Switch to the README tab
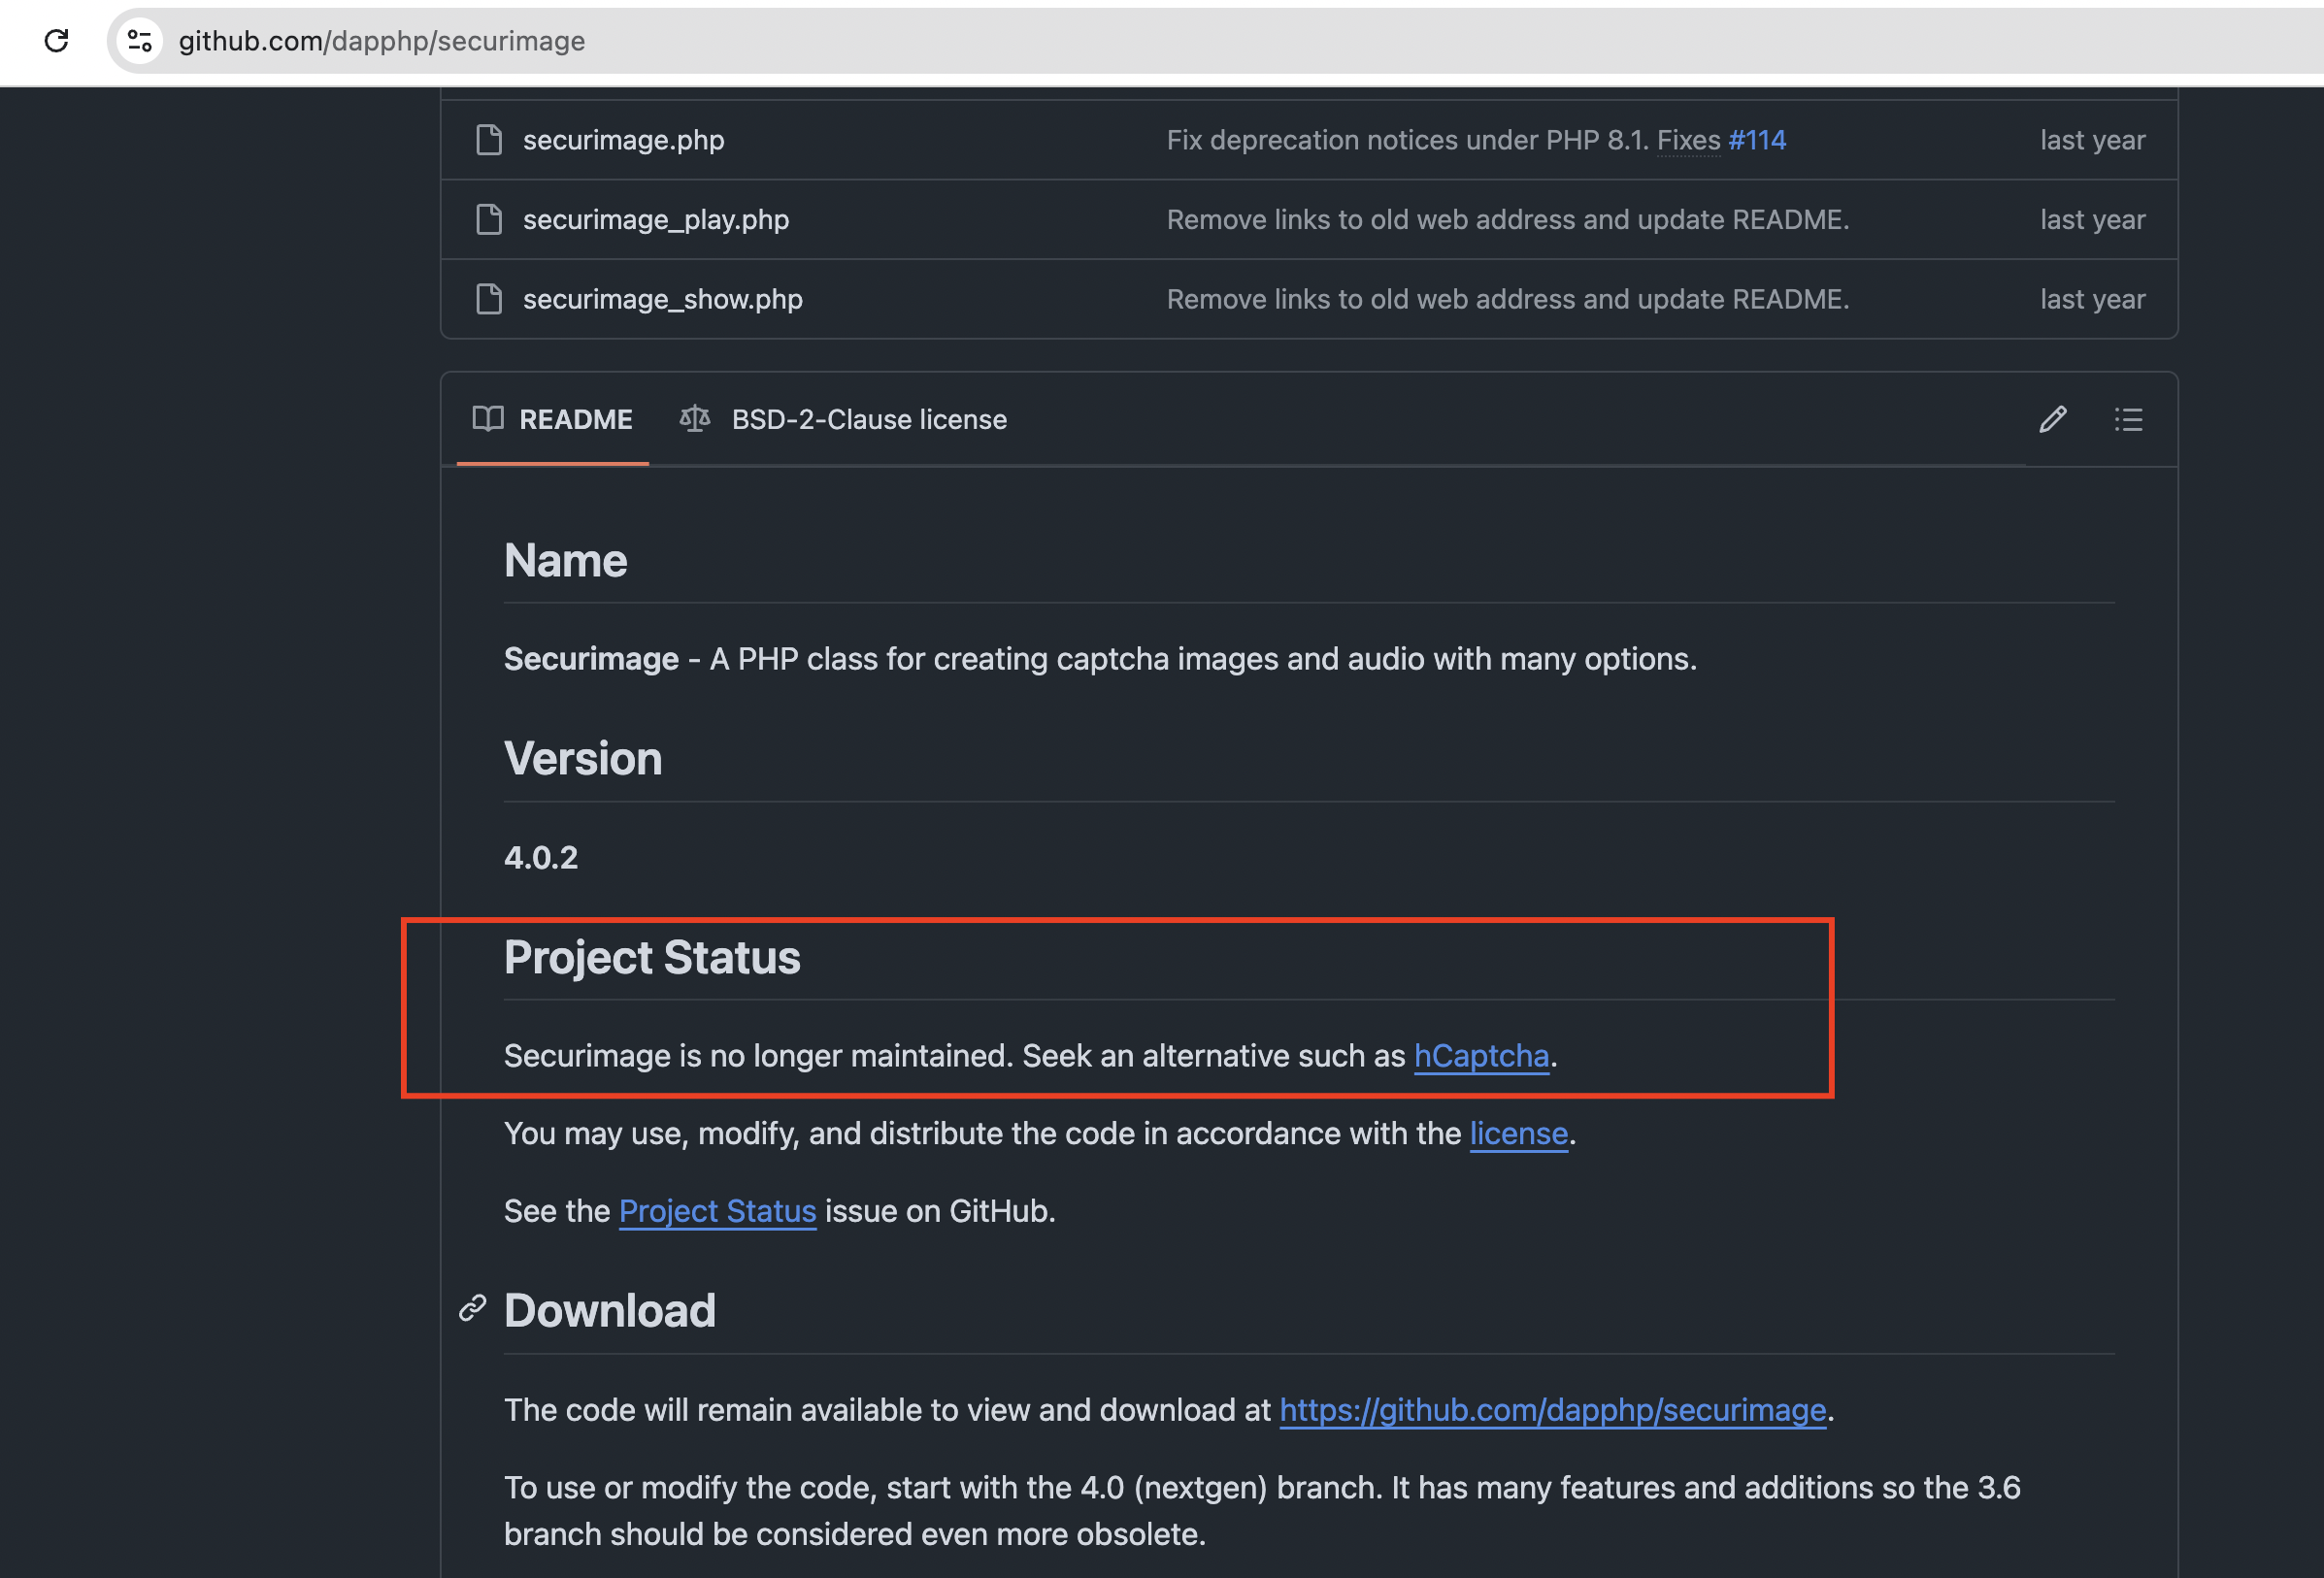Image resolution: width=2324 pixels, height=1578 pixels. tap(553, 419)
